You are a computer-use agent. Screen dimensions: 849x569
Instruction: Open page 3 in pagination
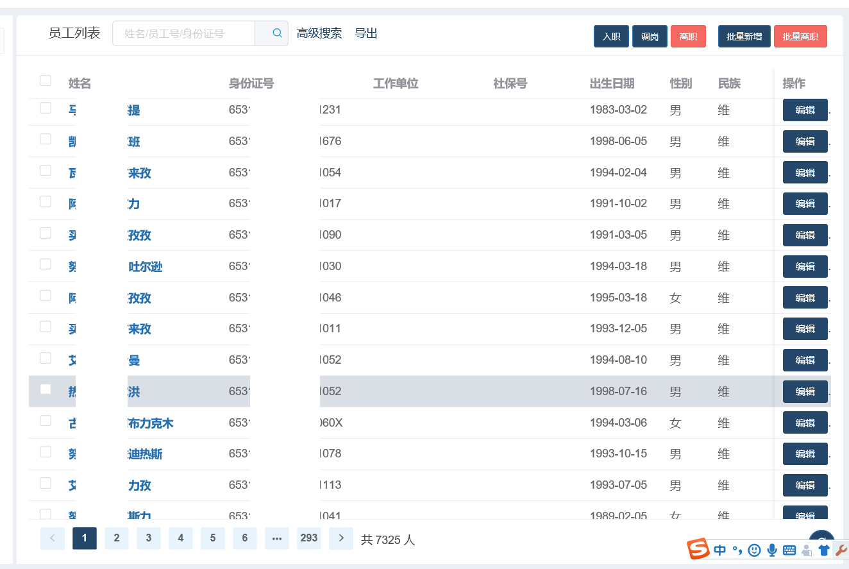click(149, 538)
